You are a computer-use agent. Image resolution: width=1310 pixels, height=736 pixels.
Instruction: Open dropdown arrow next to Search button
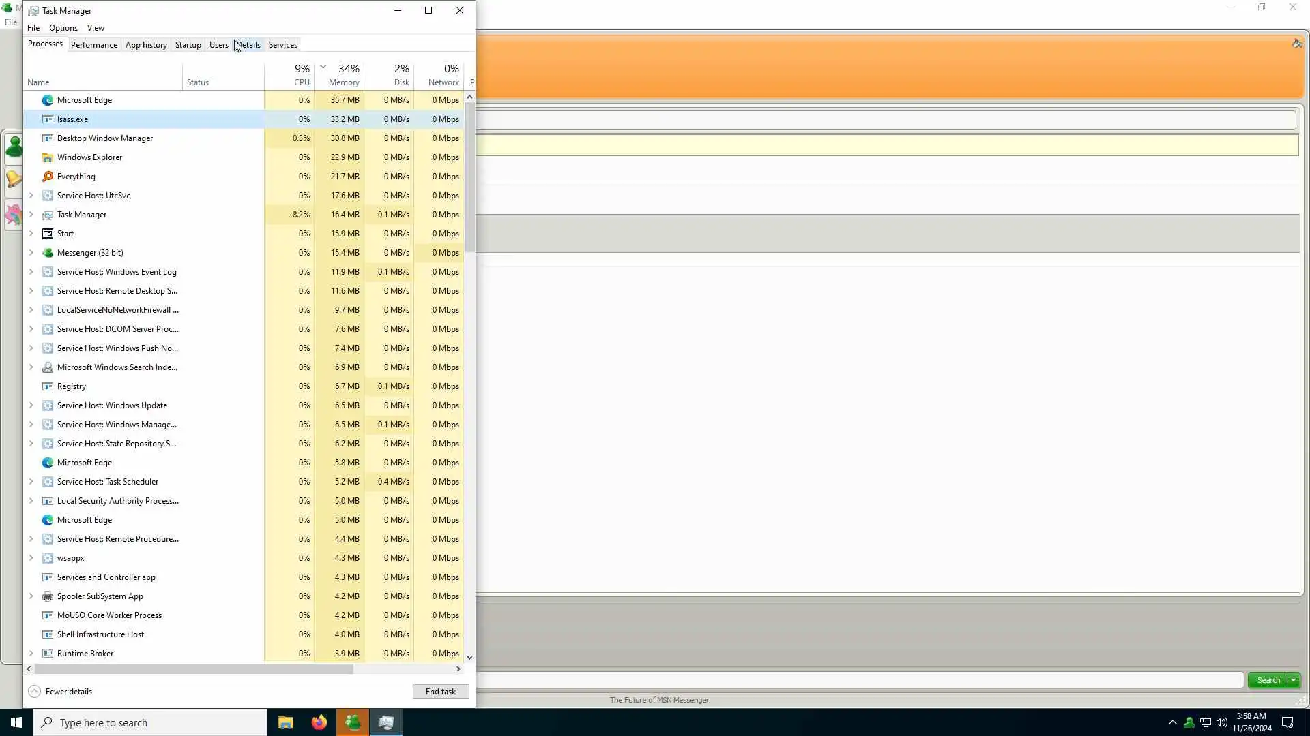pos(1293,680)
